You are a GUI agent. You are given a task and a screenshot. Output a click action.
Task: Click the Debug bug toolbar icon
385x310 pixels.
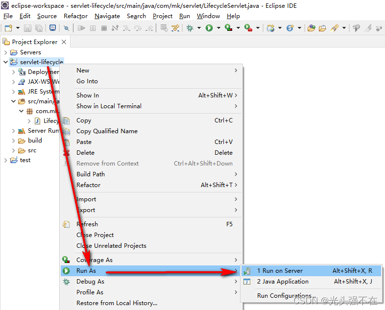click(190, 28)
